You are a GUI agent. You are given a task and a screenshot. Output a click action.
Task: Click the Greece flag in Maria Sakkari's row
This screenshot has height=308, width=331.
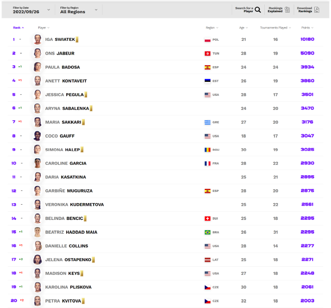click(207, 122)
